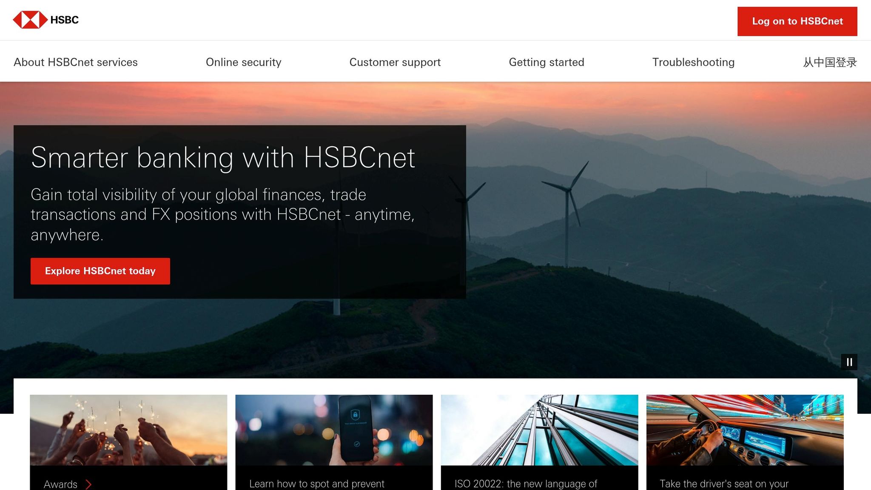This screenshot has width=871, height=490.
Task: Open ISO 20022 new language article link
Action: tap(526, 484)
